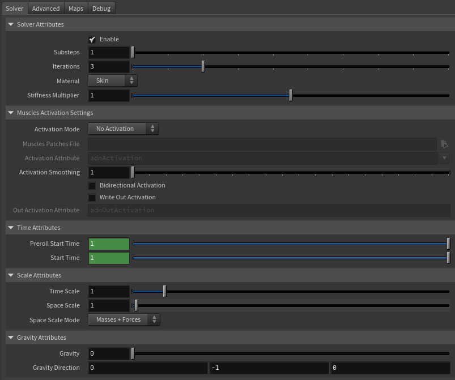This screenshot has width=455, height=380.
Task: Collapse the Scale Attributes section
Action: (x=10, y=275)
